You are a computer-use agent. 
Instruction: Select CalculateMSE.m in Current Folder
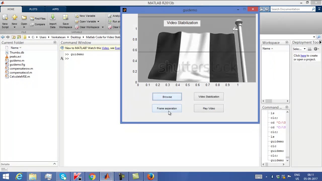[20, 77]
